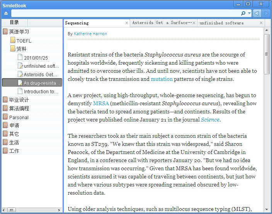The image size is (272, 214).
Task: Click the 生活 notebook icon
Action: tap(5, 142)
